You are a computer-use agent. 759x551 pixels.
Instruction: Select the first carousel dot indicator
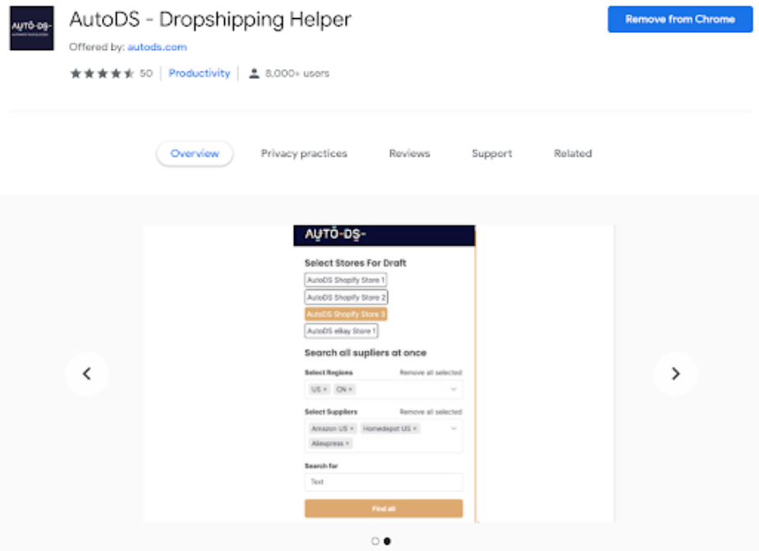coord(375,541)
